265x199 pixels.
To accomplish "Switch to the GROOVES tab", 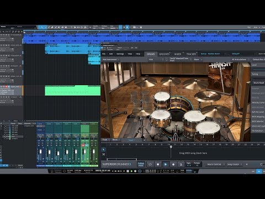I will [x=164, y=54].
